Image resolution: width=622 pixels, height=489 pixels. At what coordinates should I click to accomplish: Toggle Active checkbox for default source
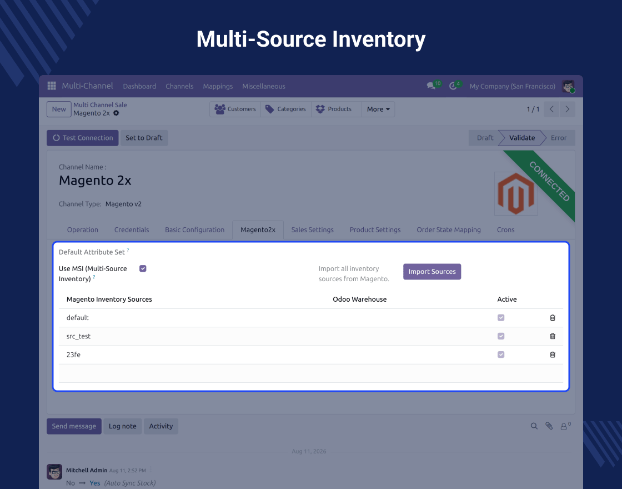pos(501,317)
